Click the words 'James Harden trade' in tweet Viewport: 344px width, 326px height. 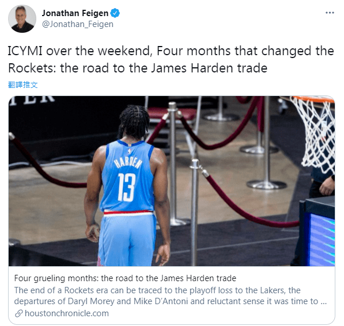209,68
